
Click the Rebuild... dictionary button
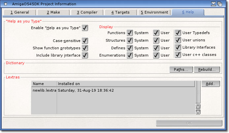coord(207,69)
